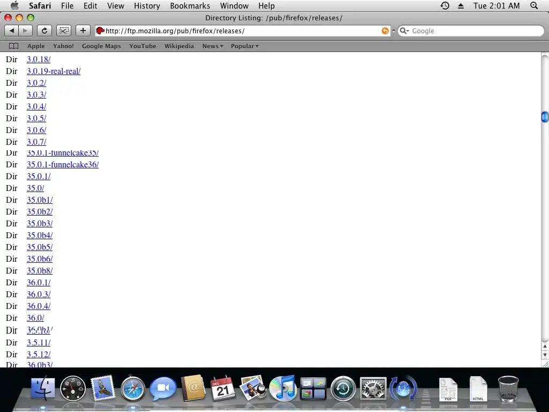
Task: Click the Forward arrow button
Action: click(x=25, y=31)
